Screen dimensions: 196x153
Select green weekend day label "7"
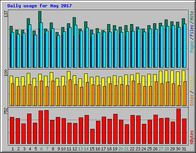tap(47, 149)
